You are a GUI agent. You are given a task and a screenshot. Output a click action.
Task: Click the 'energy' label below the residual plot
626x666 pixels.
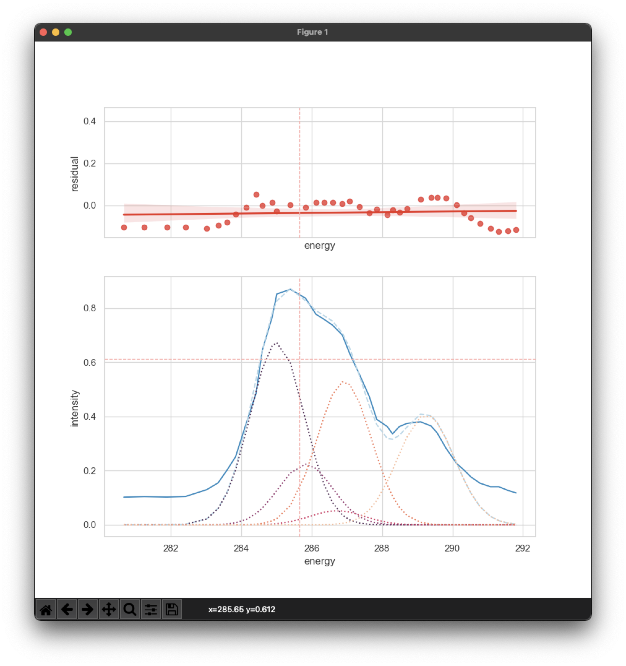pos(319,245)
